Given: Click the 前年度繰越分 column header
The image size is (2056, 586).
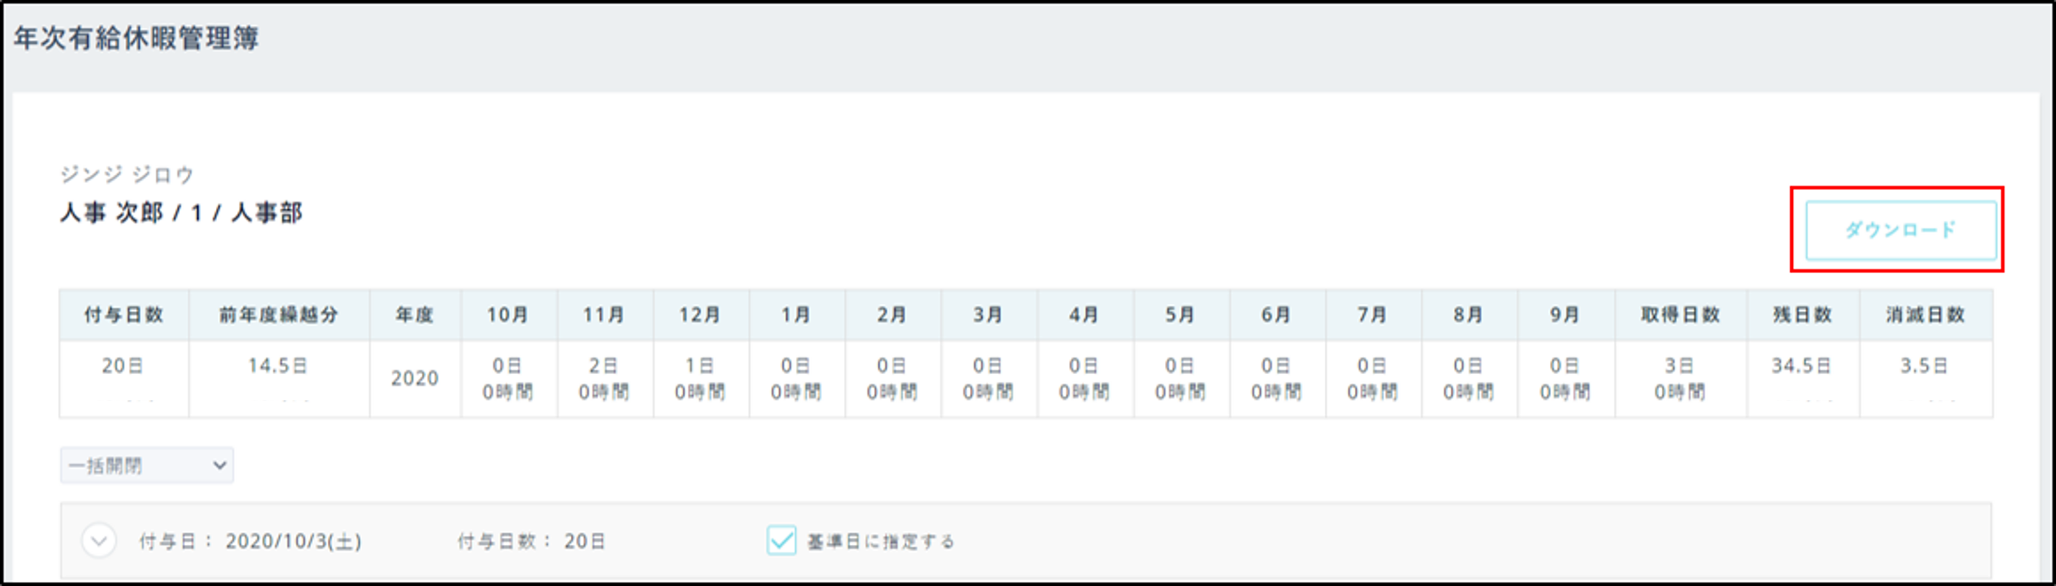Looking at the screenshot, I should point(279,315).
